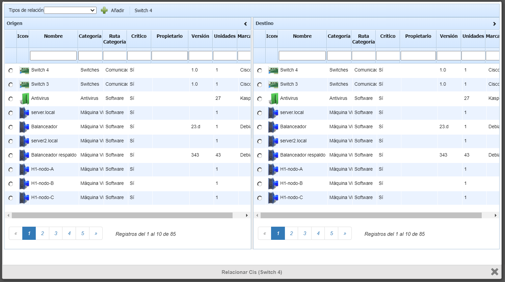Image resolution: width=505 pixels, height=282 pixels.
Task: Click the Balanceador icon in Origen list
Action: point(24,127)
